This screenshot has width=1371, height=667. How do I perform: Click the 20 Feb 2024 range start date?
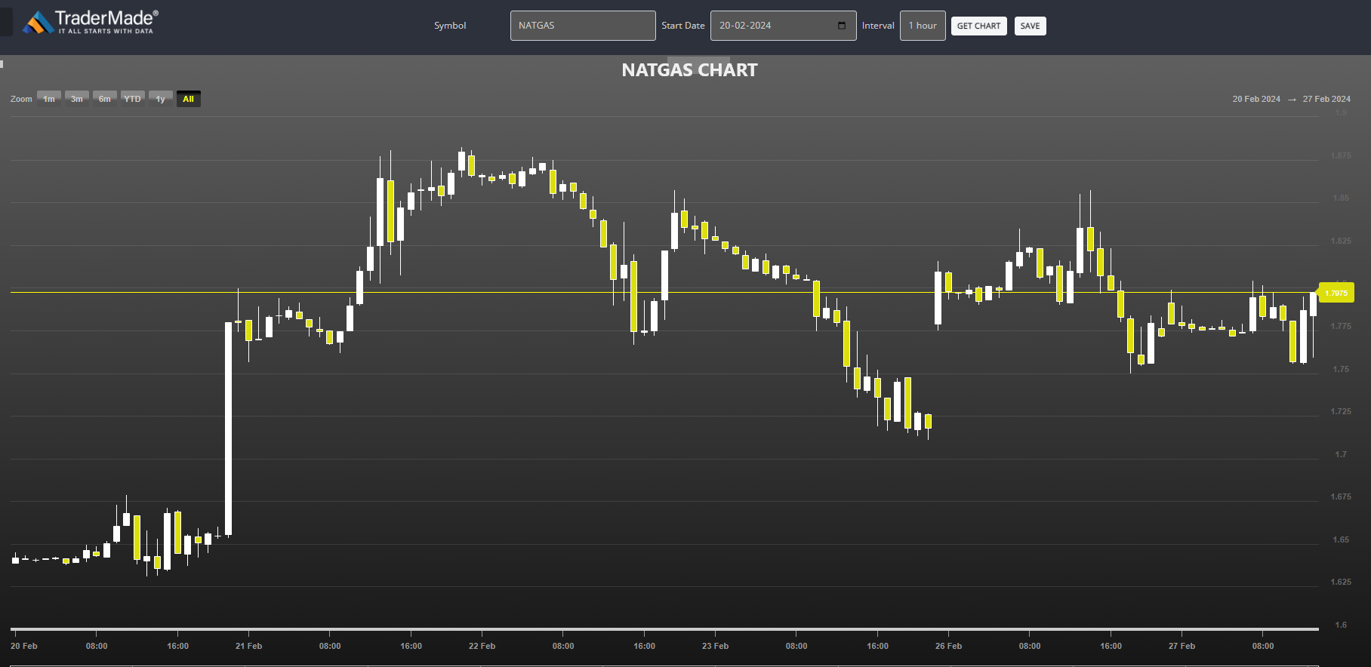tap(1256, 99)
